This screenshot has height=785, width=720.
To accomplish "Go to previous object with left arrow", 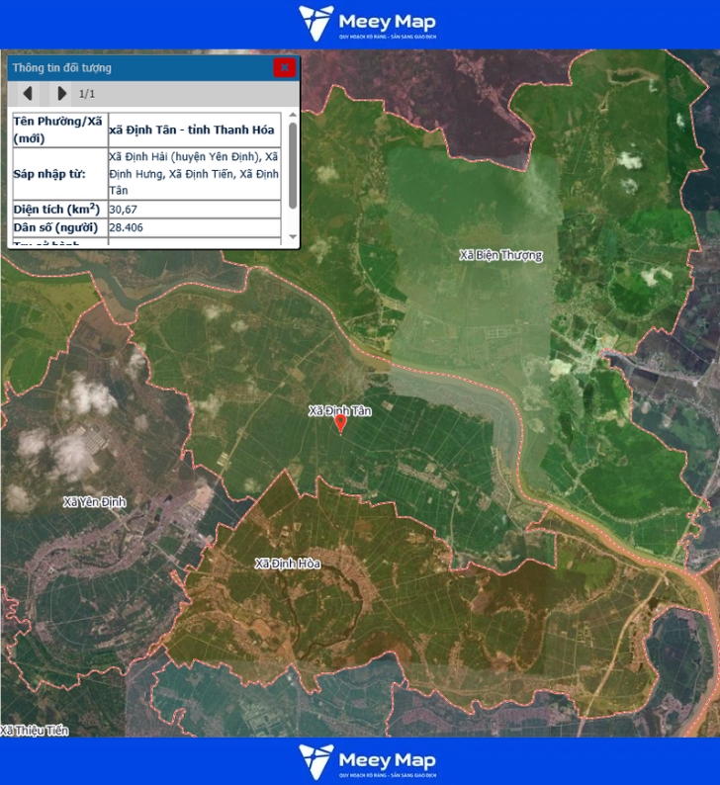I will point(28,94).
